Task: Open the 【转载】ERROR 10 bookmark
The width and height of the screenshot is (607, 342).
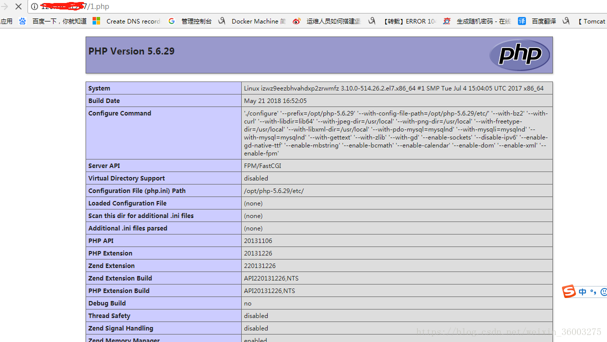Action: 409,21
